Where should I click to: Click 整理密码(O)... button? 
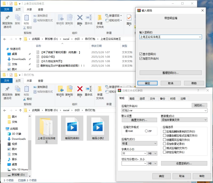click(170, 73)
